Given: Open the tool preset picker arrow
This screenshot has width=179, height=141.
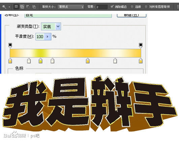Looking at the screenshot, I should pos(9,7).
